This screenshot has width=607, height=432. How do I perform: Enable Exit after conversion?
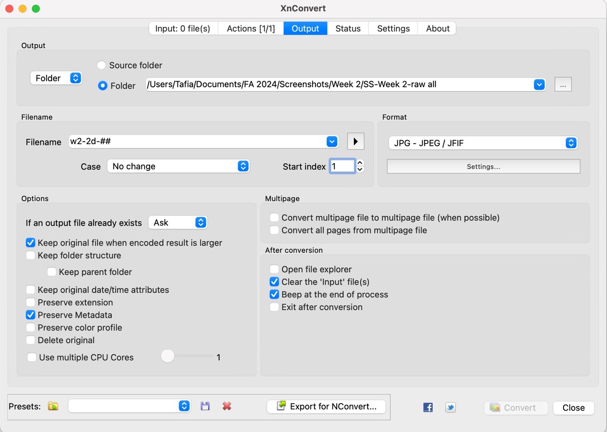pos(274,307)
